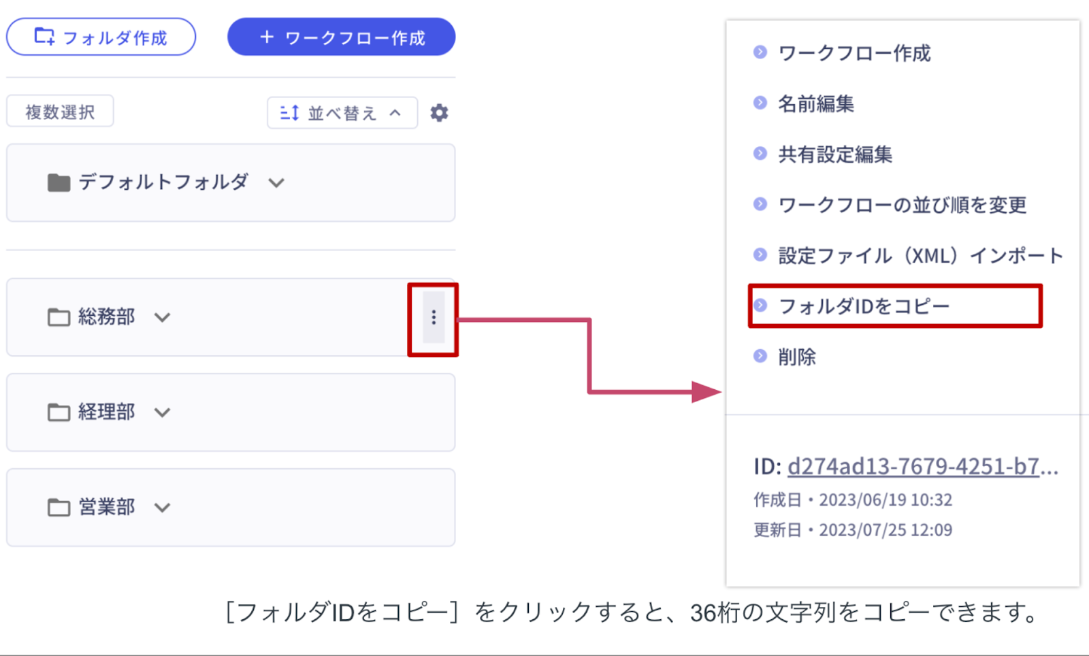1089x656 pixels.
Task: Click the arrow bullet beside ワークフローの並び順を変更
Action: pyautogui.click(x=760, y=204)
